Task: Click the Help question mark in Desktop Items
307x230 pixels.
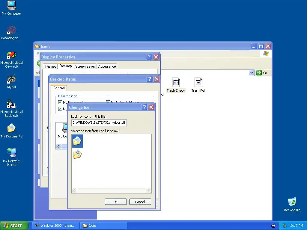Action: [x=150, y=79]
